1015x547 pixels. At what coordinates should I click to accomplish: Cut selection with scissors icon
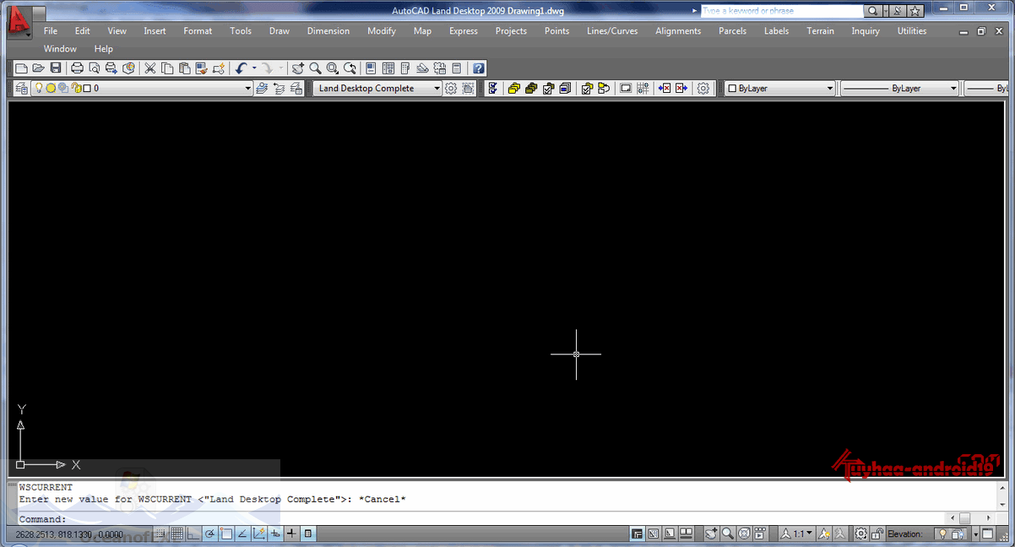[150, 68]
